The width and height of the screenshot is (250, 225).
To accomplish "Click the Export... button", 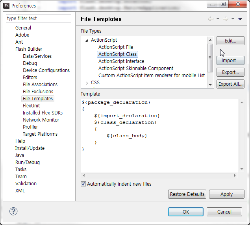I will click(230, 72).
